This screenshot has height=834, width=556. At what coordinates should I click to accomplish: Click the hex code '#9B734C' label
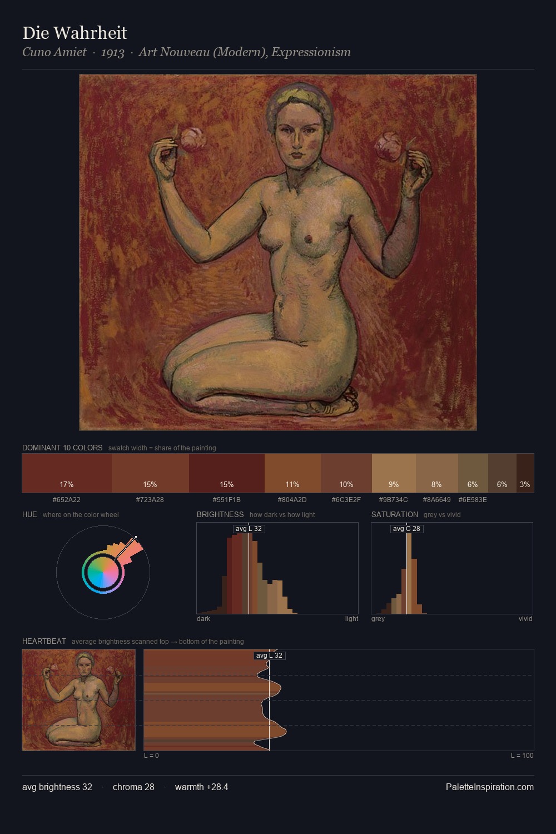tap(394, 500)
